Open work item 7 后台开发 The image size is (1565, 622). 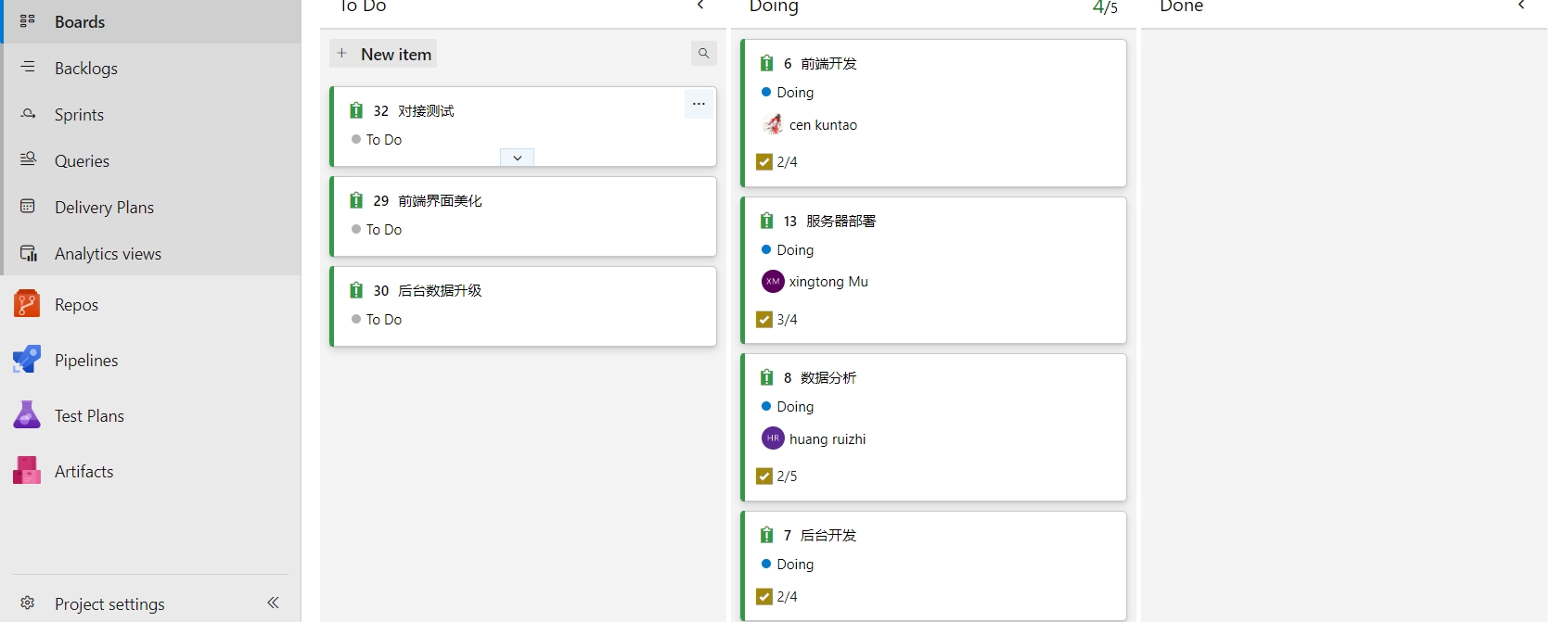[828, 535]
